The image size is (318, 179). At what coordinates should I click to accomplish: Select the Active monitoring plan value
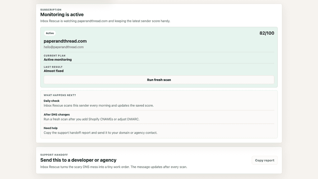click(x=58, y=60)
